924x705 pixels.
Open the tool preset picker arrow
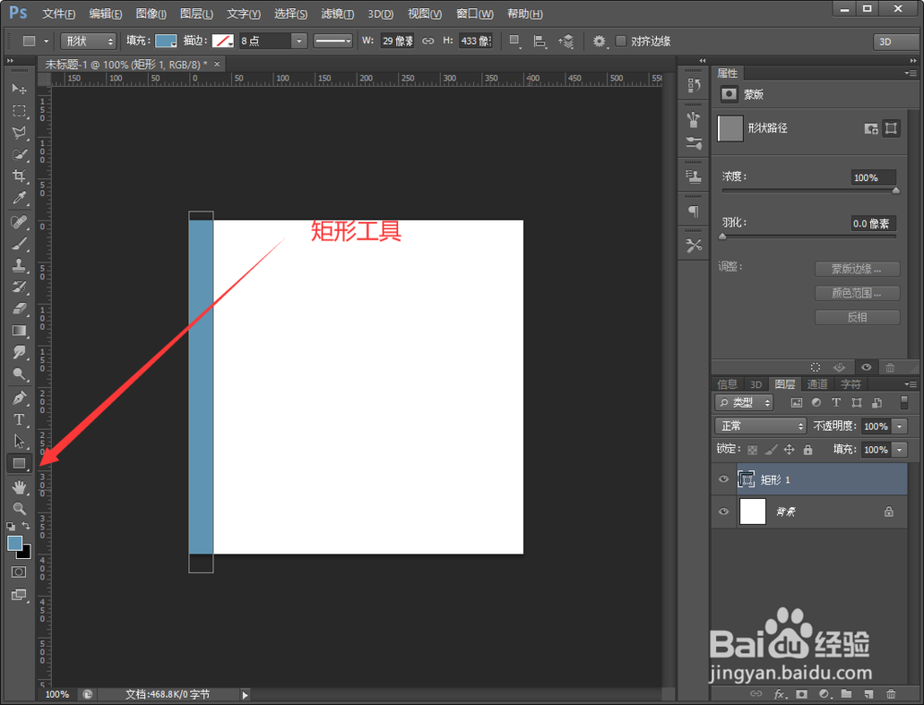(x=46, y=42)
